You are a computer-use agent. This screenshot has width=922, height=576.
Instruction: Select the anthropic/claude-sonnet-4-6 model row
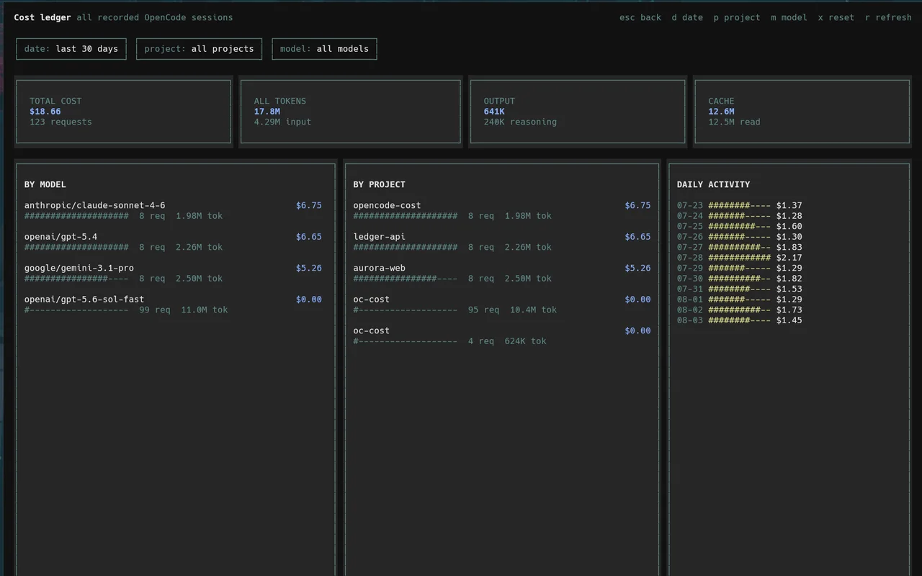173,210
